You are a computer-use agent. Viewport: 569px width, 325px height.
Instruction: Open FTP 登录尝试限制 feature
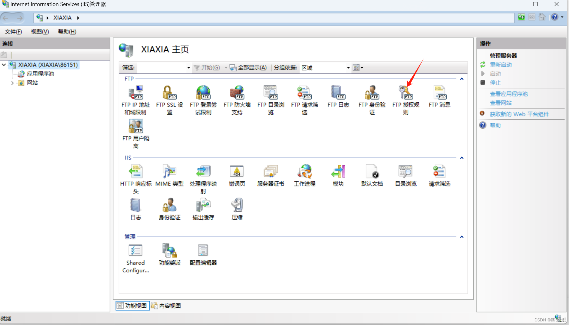(x=203, y=100)
